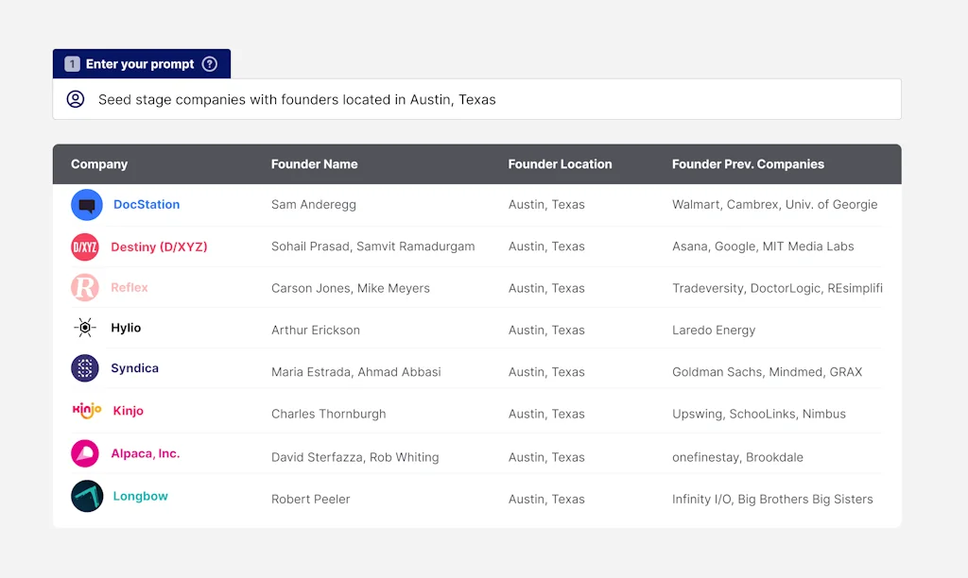Image resolution: width=968 pixels, height=578 pixels.
Task: Select the Alpaca, Inc. pink logo
Action: click(86, 454)
